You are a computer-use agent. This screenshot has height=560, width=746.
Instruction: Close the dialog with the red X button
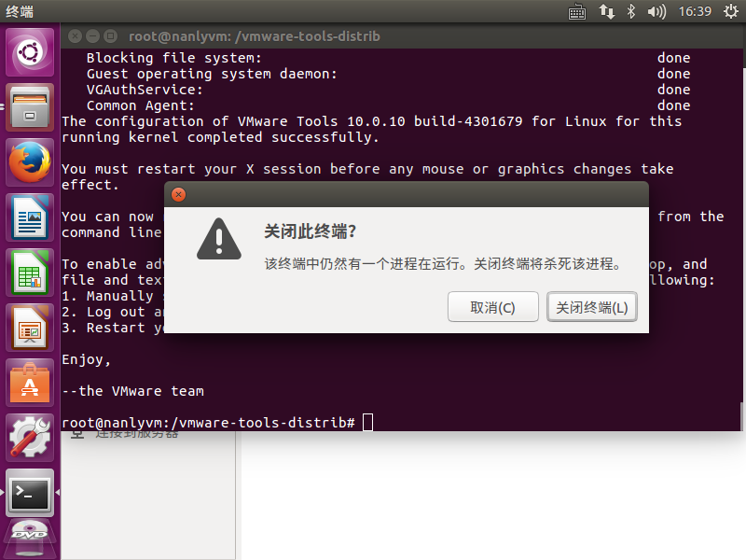178,195
